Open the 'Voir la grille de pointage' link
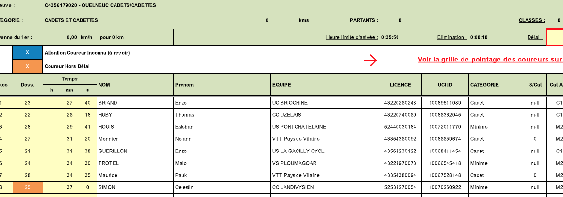The height and width of the screenshot is (197, 563). coord(490,60)
